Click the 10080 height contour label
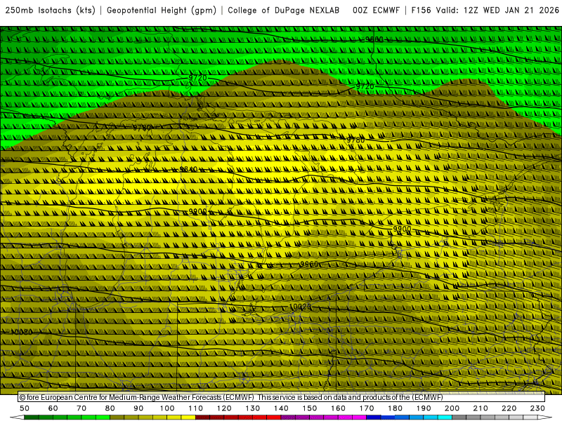The image size is (562, 421). click(x=22, y=332)
